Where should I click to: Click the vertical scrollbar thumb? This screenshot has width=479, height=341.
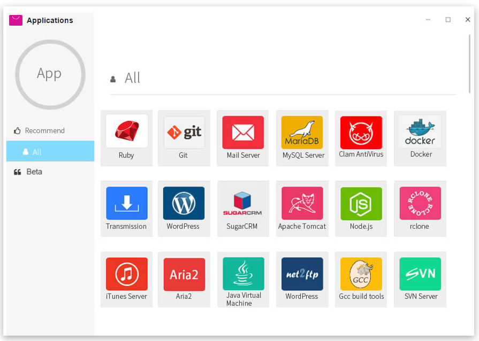(469, 64)
